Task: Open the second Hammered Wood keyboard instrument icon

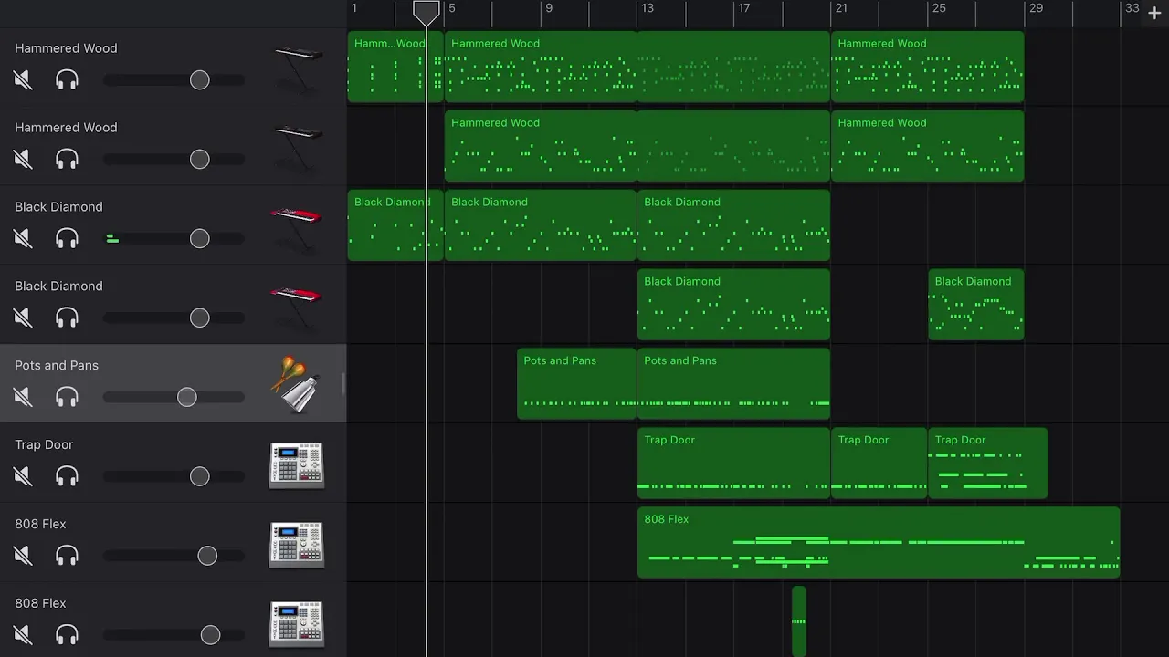Action: click(x=298, y=148)
